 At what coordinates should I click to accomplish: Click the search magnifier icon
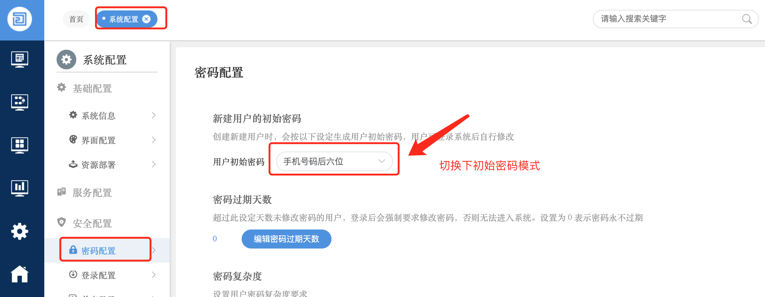coord(747,19)
